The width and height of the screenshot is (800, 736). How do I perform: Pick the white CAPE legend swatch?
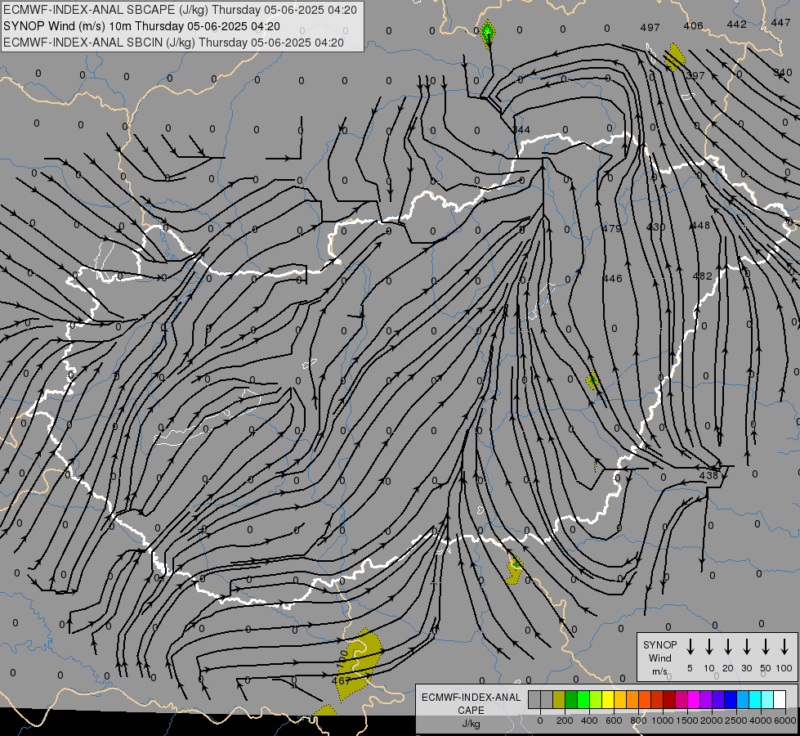(780, 699)
